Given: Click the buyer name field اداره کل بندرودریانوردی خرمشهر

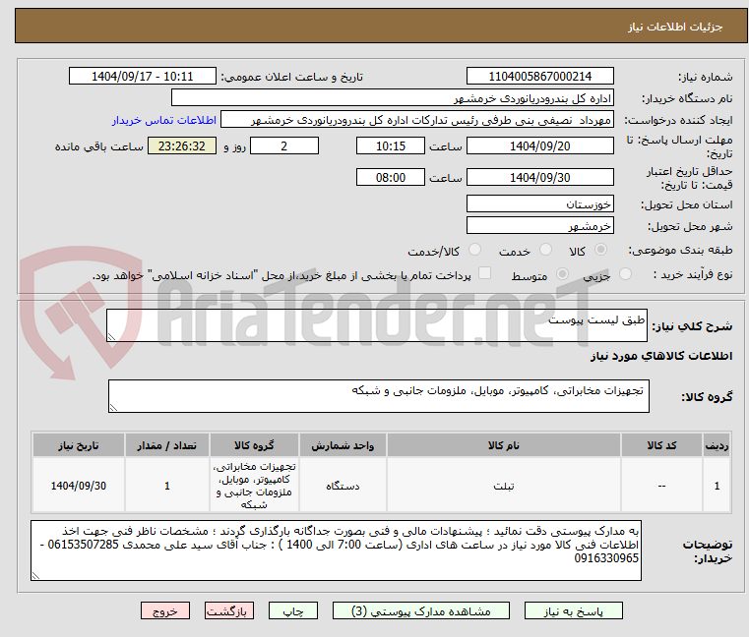Looking at the screenshot, I should tap(392, 98).
